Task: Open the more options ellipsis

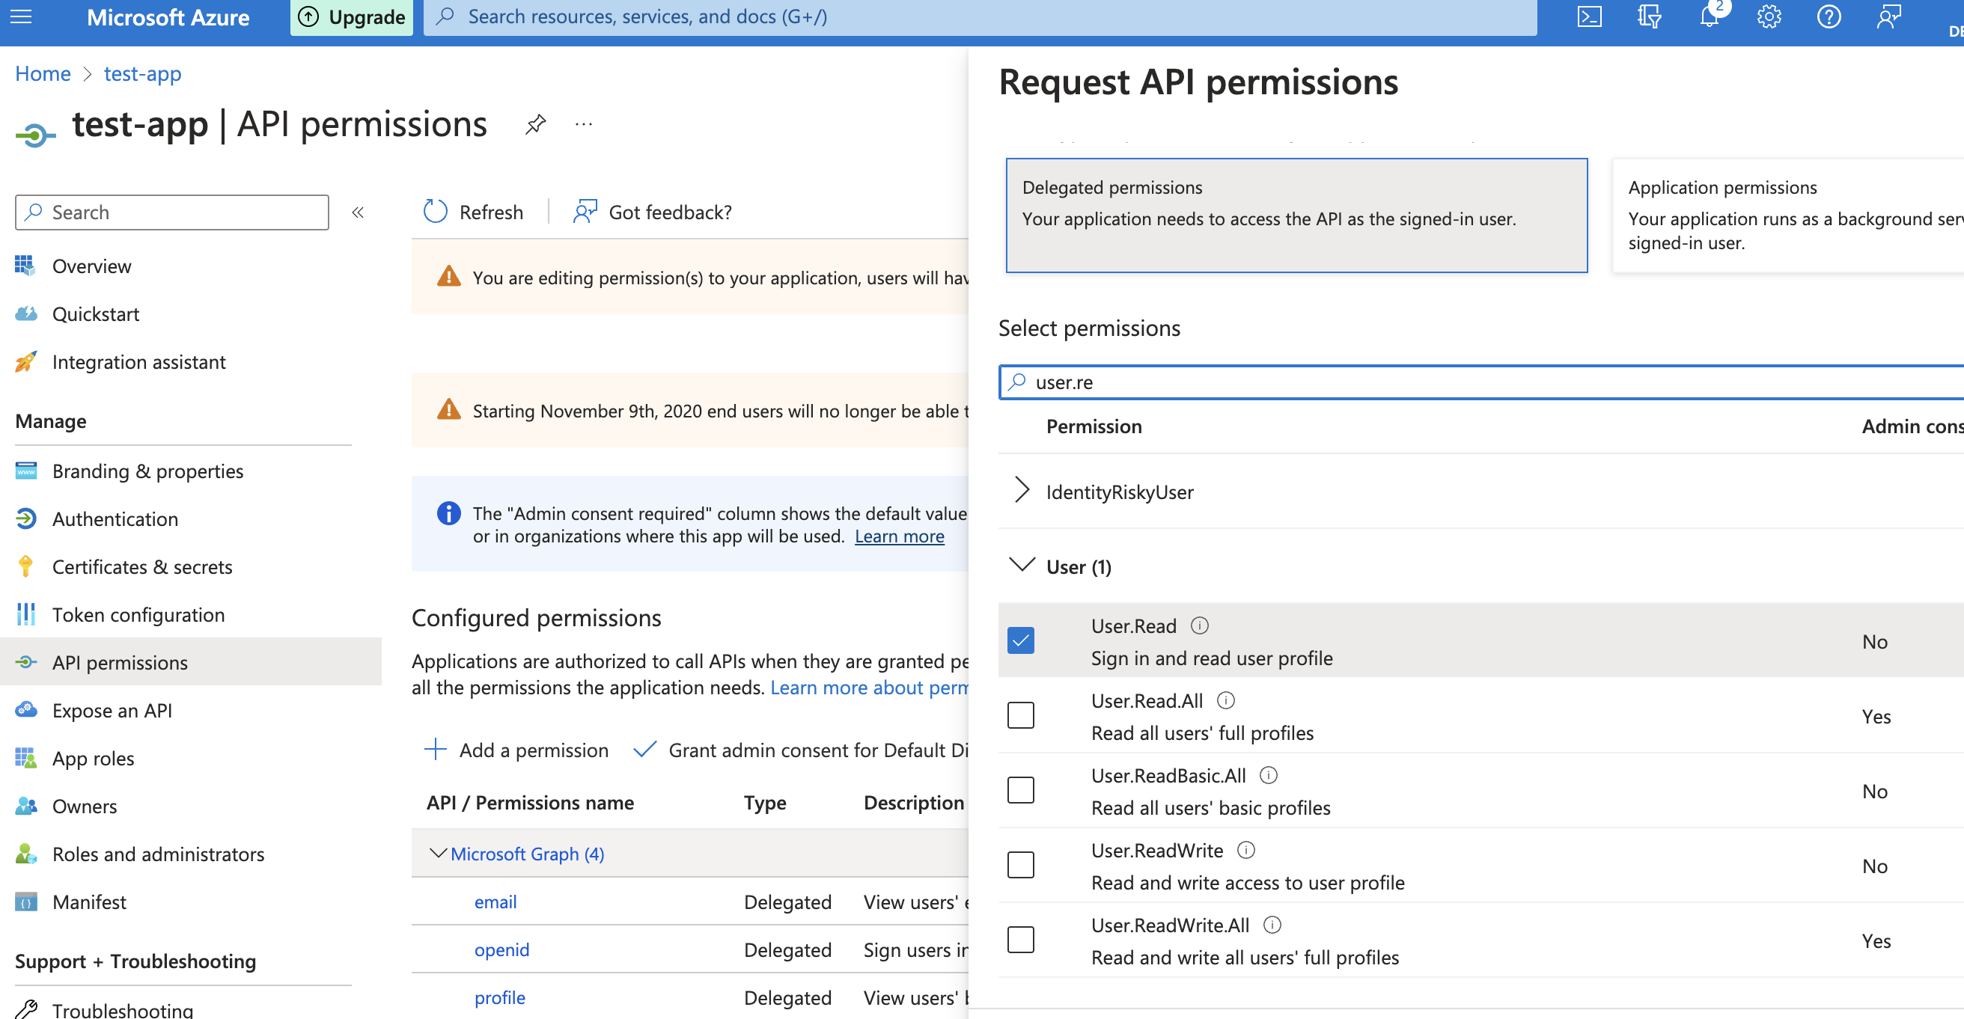Action: pos(584,124)
